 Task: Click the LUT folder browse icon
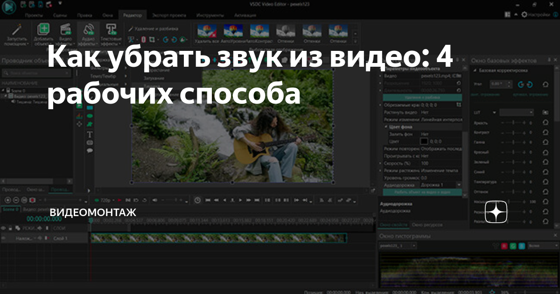click(x=545, y=112)
